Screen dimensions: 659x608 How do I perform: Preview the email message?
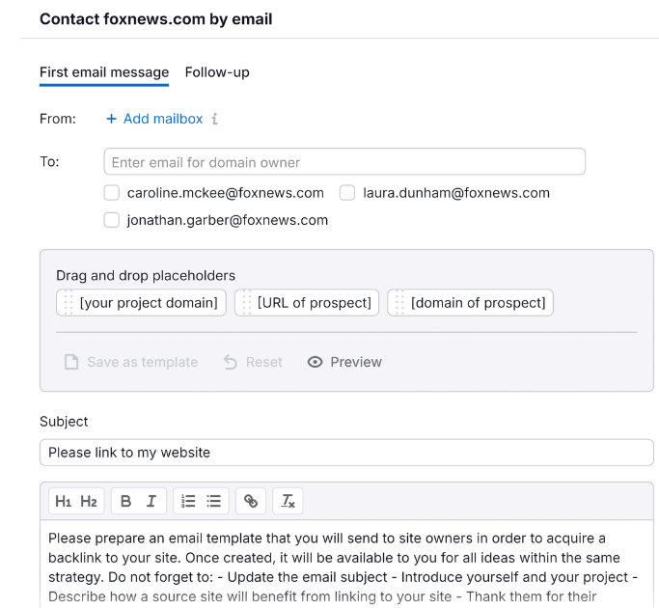[x=344, y=362]
